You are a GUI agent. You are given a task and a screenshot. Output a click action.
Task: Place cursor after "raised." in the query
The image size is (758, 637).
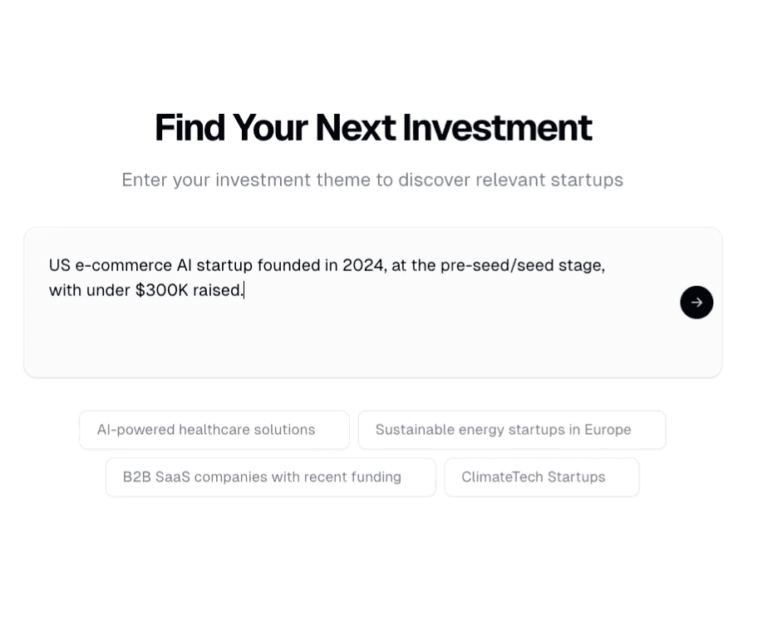(x=244, y=290)
